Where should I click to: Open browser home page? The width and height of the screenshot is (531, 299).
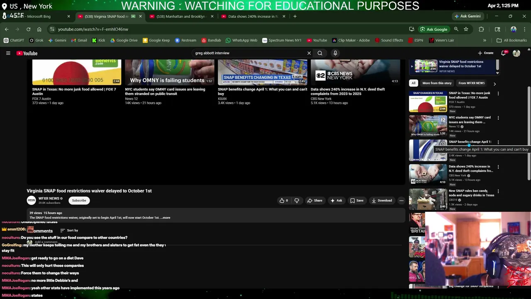(39, 29)
